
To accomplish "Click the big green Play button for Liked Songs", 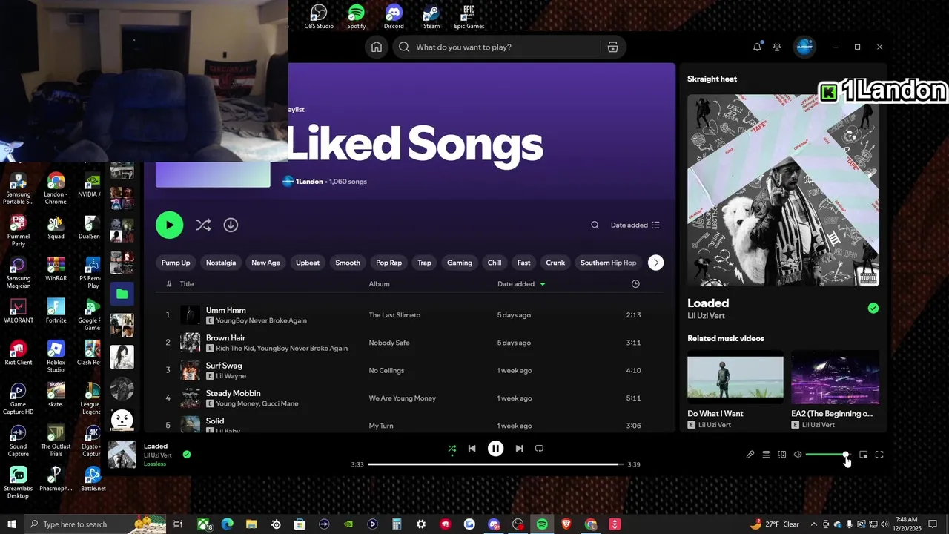I will 169,225.
